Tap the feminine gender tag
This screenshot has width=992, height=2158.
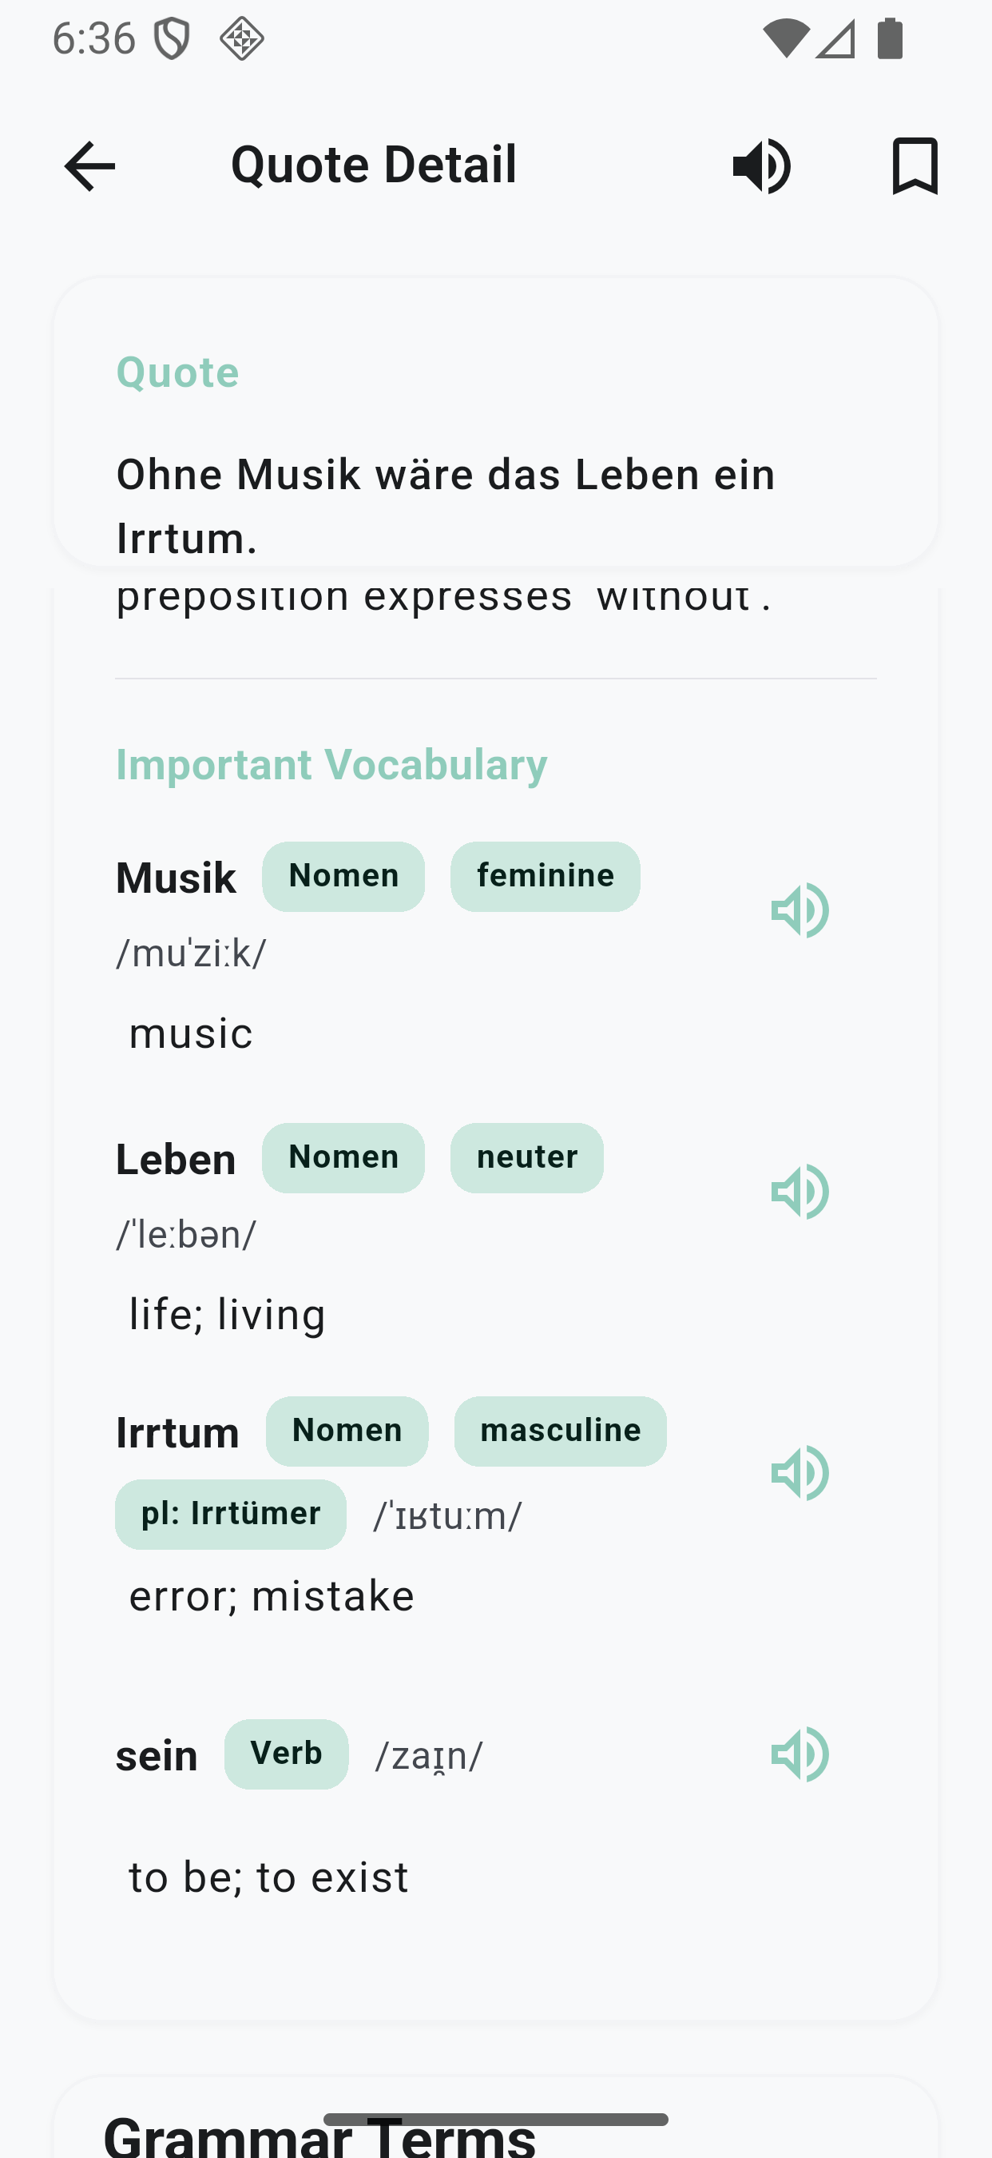(545, 876)
